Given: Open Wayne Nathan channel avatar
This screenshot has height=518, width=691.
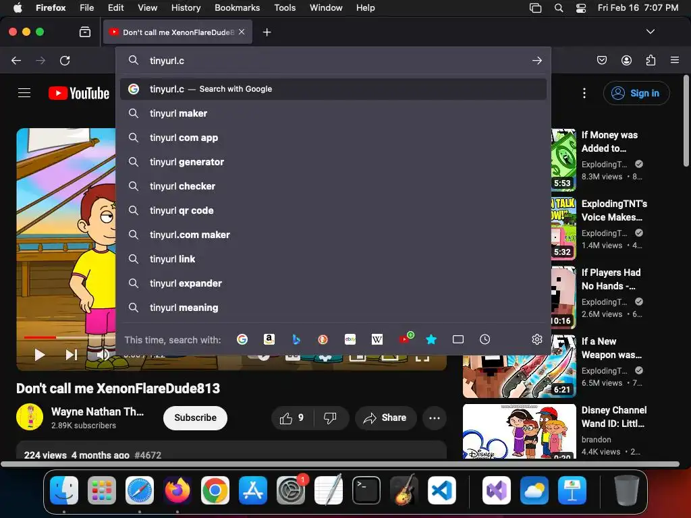Looking at the screenshot, I should click(x=30, y=417).
